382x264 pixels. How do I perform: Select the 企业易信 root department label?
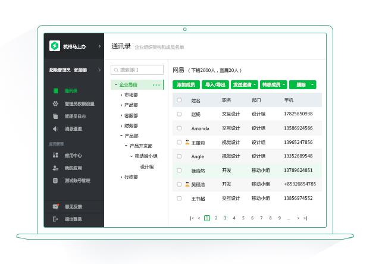pos(129,85)
